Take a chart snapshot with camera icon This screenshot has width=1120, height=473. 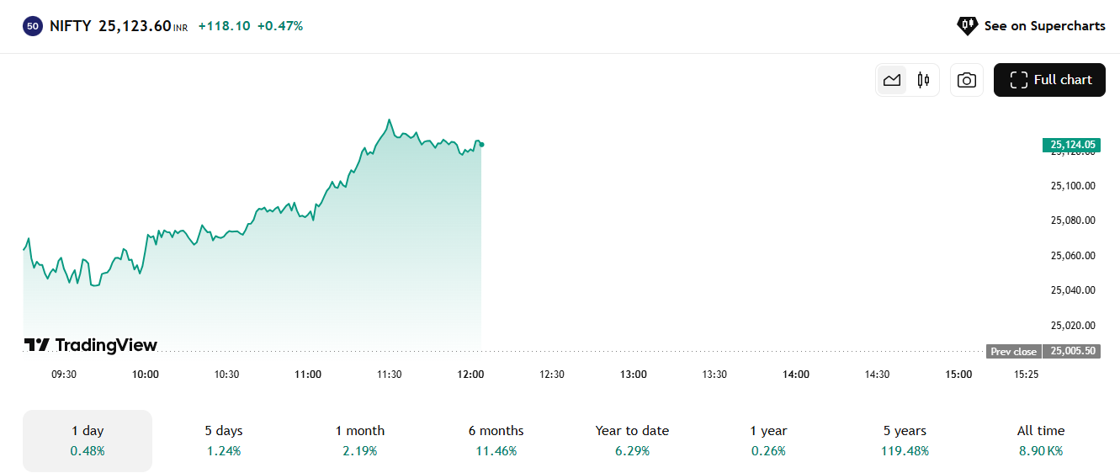[x=967, y=80]
